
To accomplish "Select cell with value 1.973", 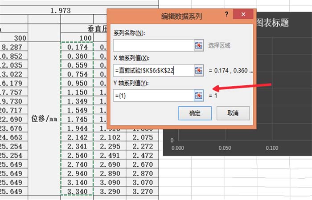I will coord(61,10).
